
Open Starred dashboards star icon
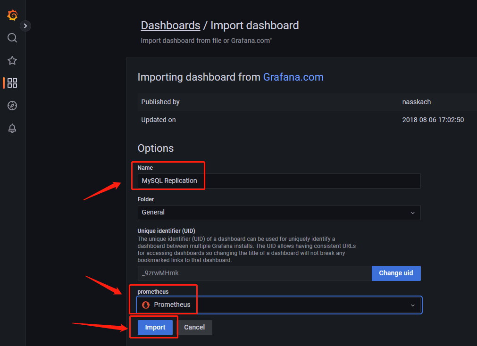coord(12,60)
